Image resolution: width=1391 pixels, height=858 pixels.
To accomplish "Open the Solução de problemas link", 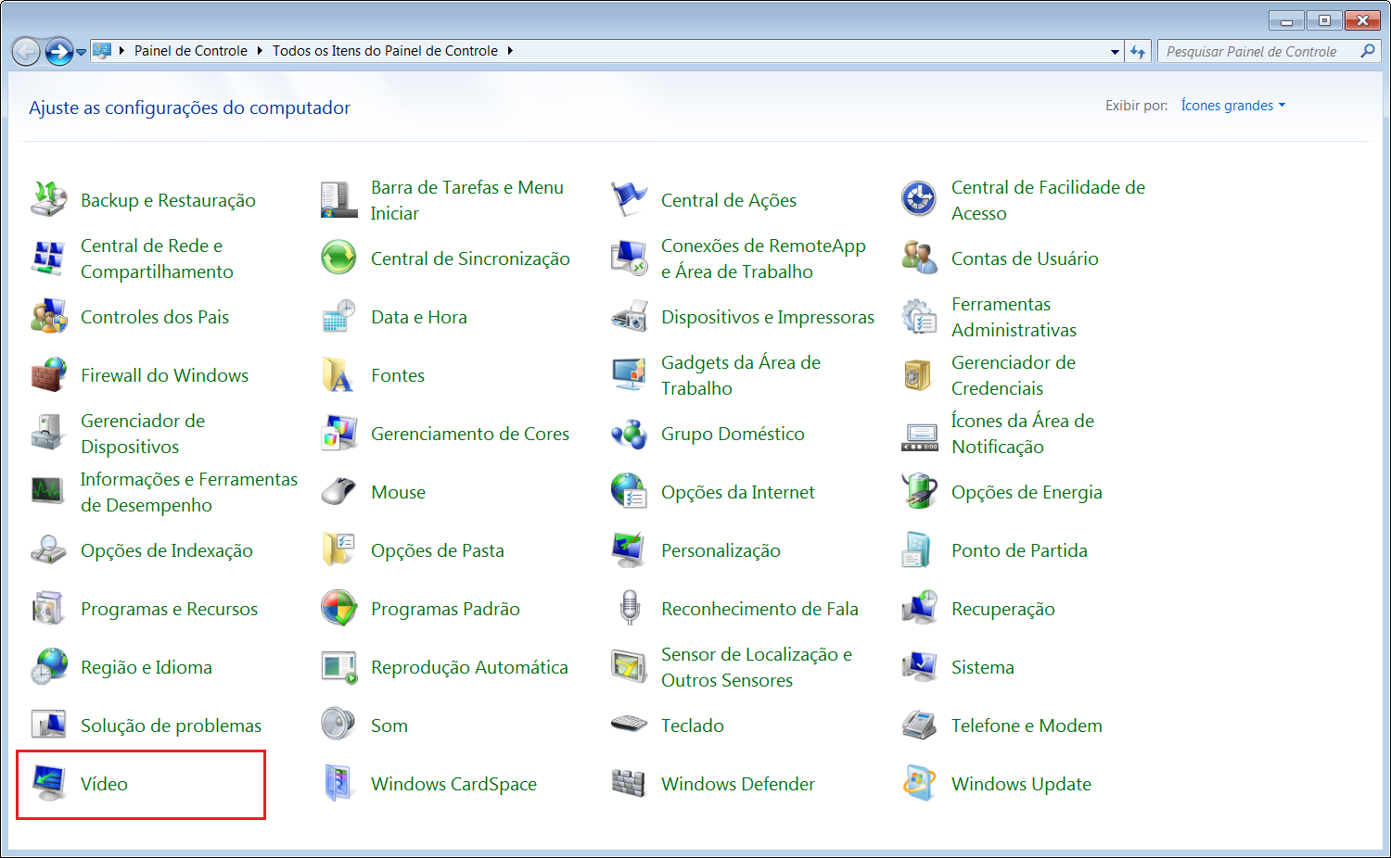I will pos(171,726).
